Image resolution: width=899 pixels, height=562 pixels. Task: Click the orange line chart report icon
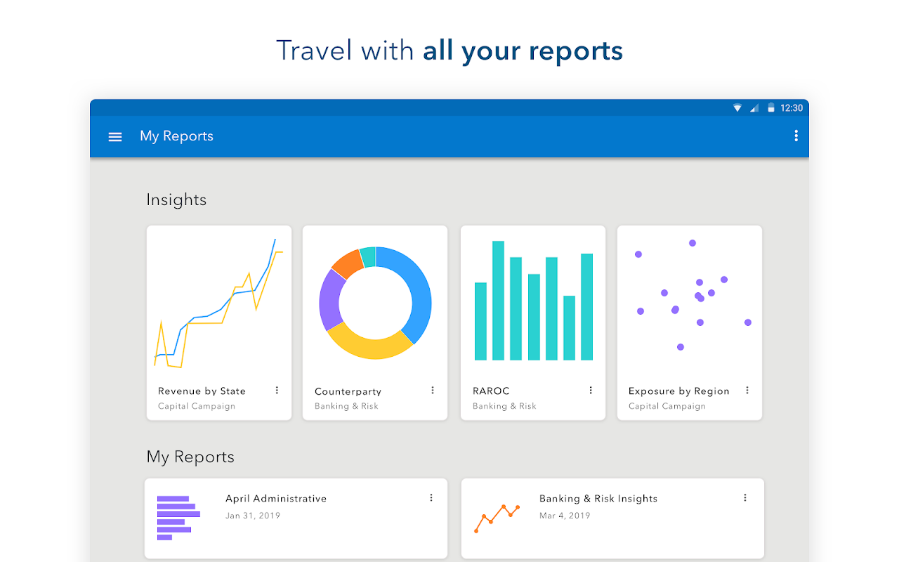(497, 518)
